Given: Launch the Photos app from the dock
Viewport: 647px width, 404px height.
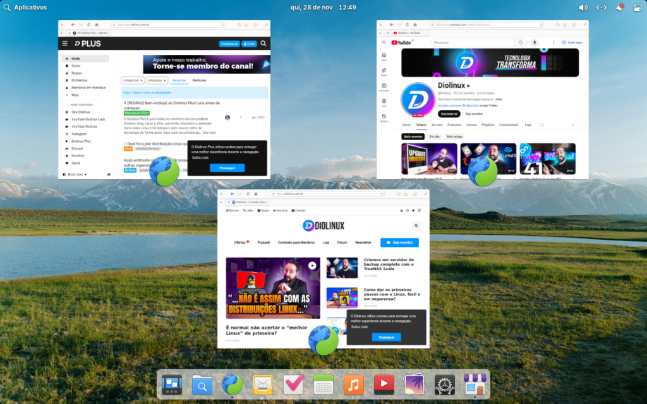Looking at the screenshot, I should click(414, 384).
